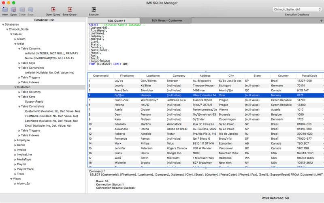The width and height of the screenshot is (324, 203).
Task: Click the Save toolbar icon
Action: click(30, 9)
